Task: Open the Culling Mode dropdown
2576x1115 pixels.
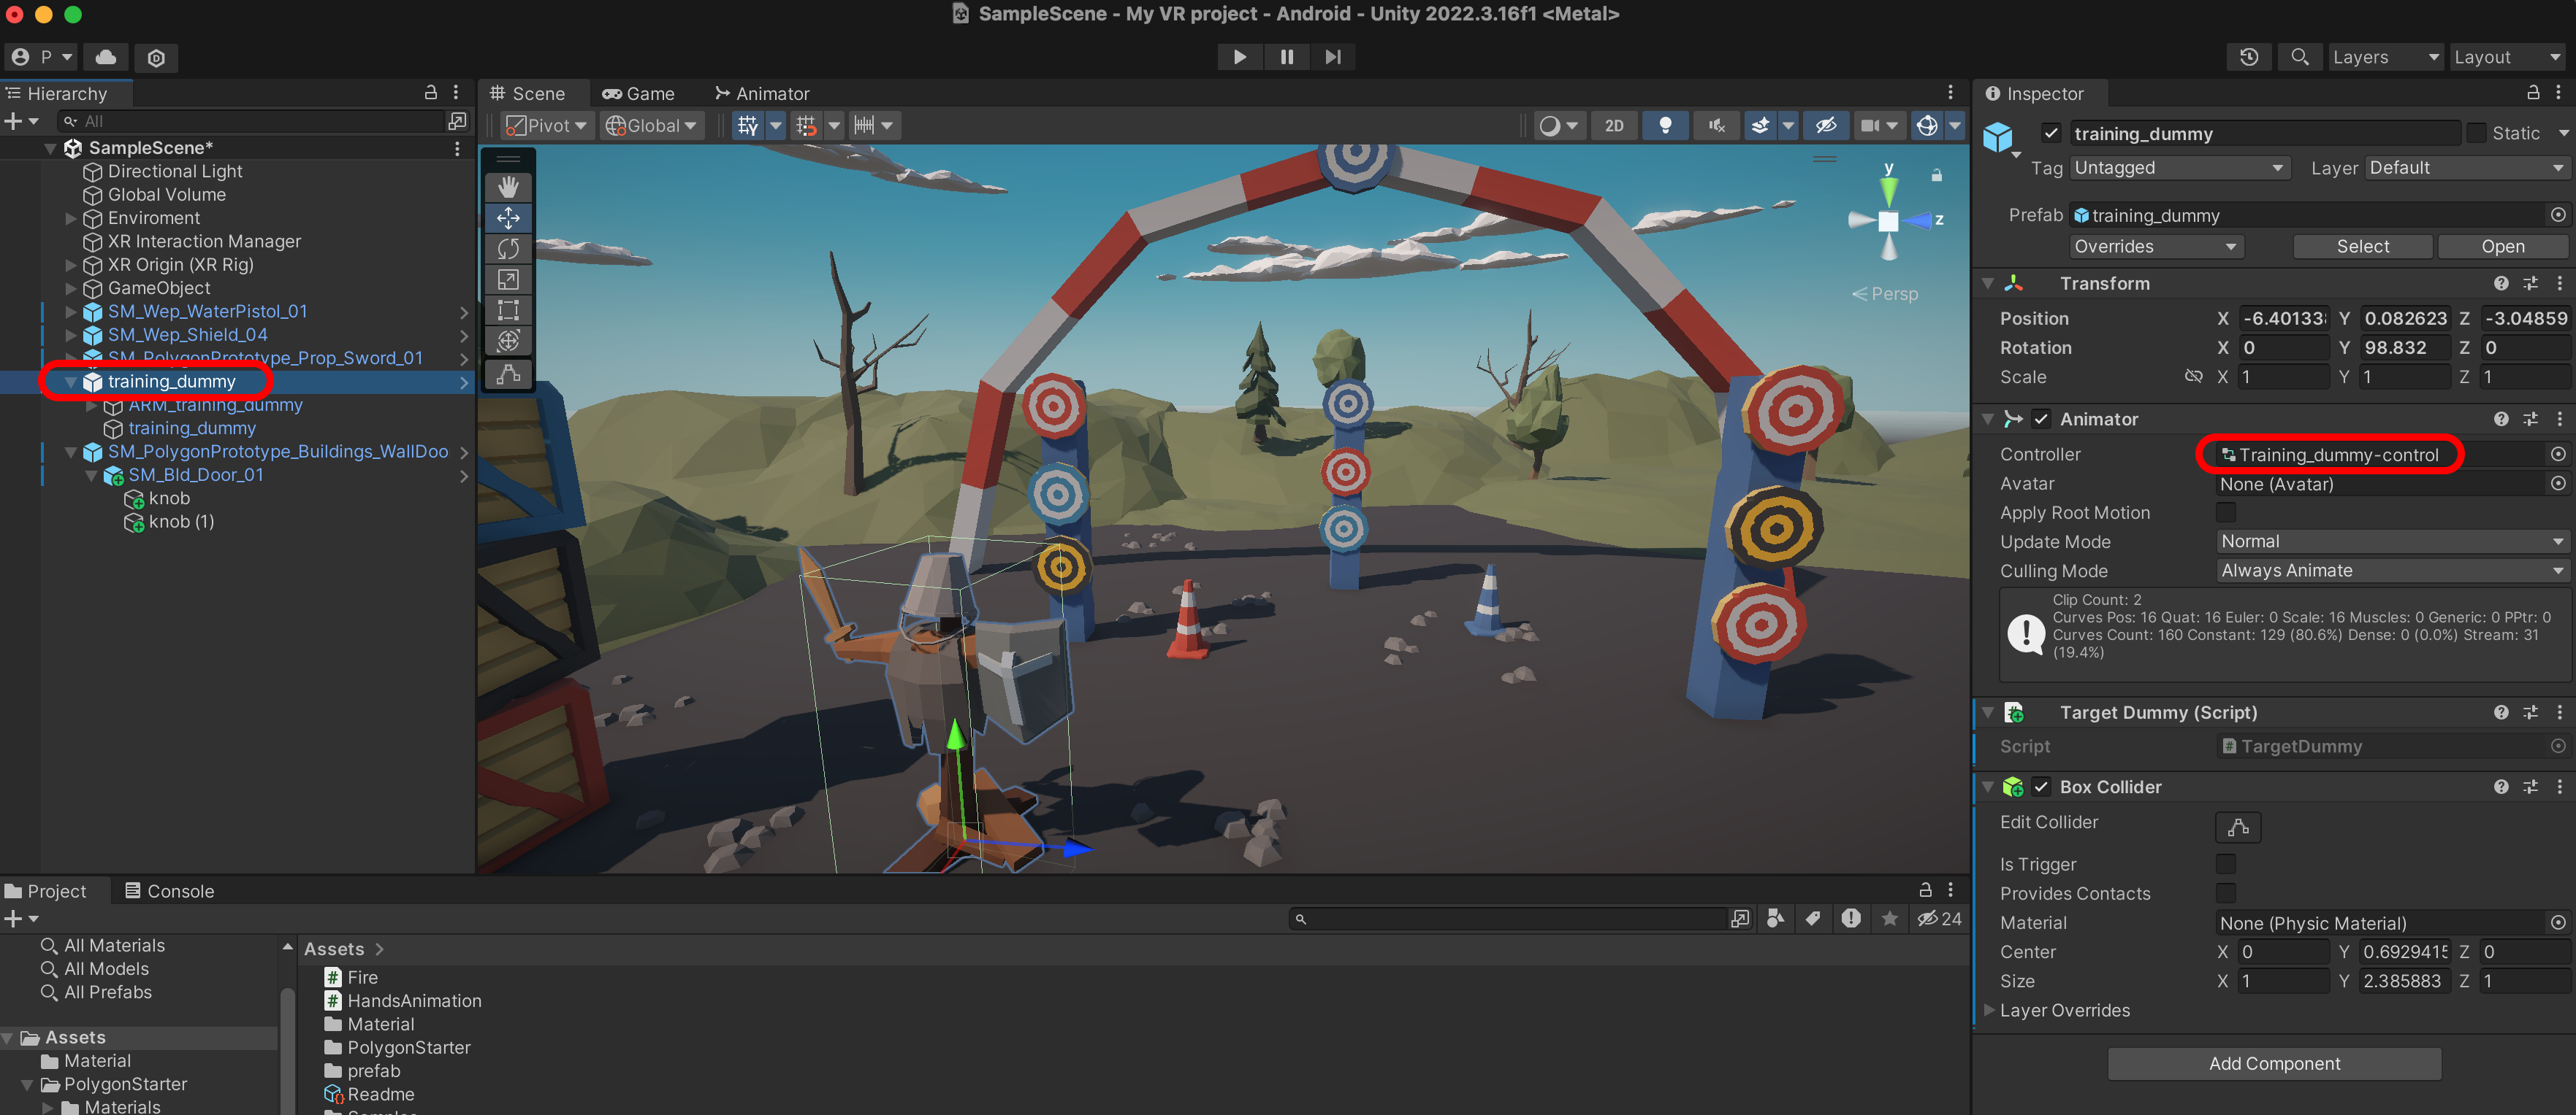Action: pyautogui.click(x=2390, y=571)
